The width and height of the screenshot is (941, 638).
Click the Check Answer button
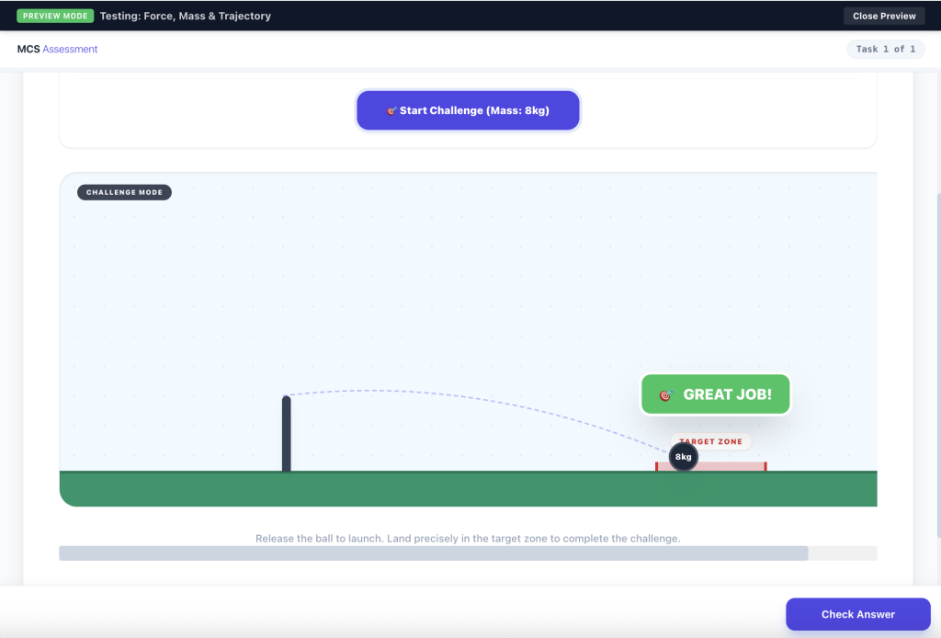tap(857, 614)
